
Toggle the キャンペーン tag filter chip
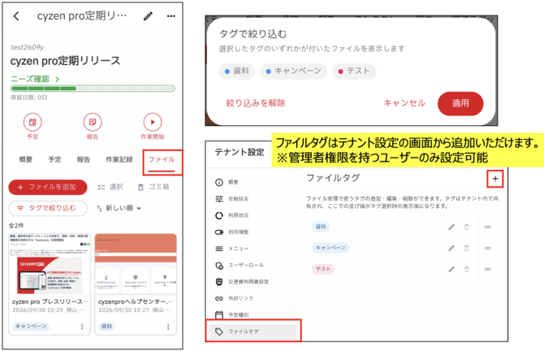[x=293, y=71]
